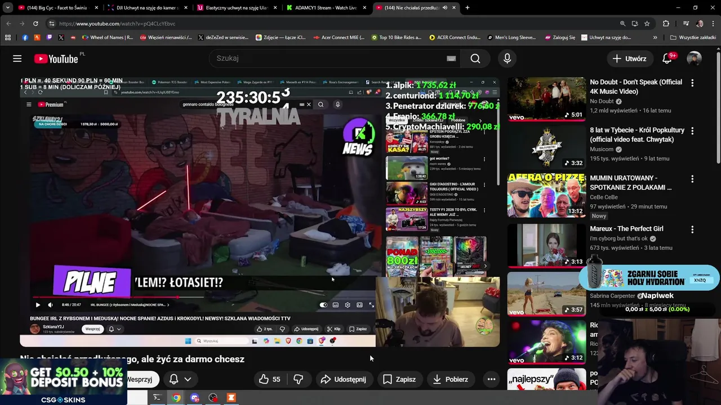The image size is (721, 405).
Task: Open the Twitch bookmark icon
Action: pos(49,38)
